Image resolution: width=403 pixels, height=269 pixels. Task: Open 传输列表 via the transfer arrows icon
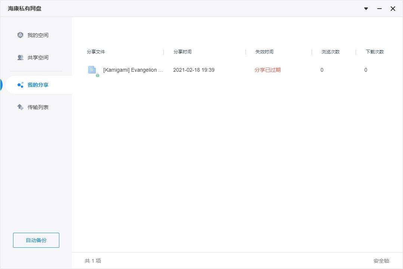(21, 107)
